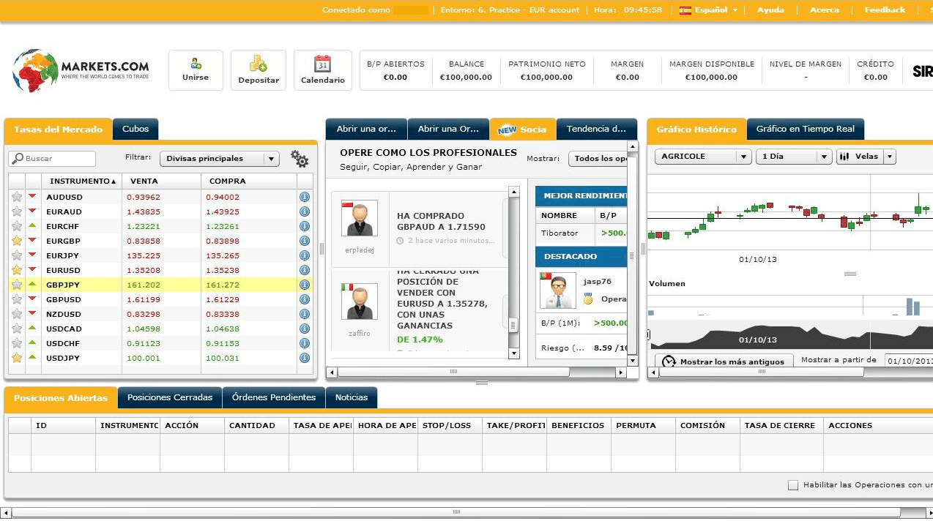Open the info icon for the EURCHF row

[305, 226]
